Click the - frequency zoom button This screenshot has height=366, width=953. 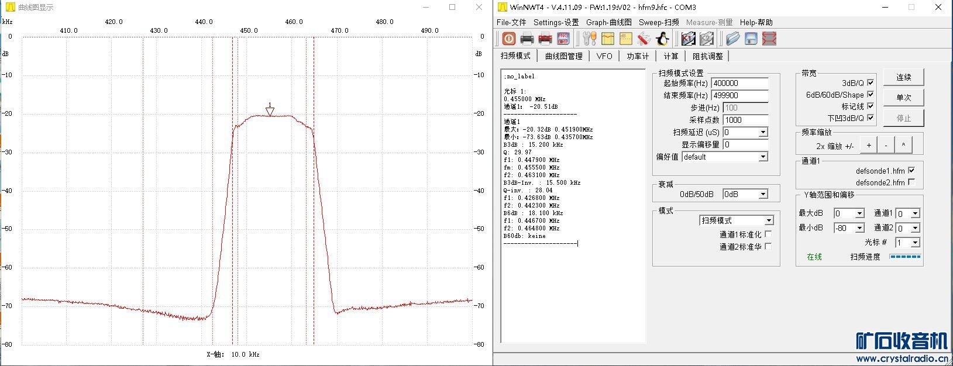tap(886, 146)
